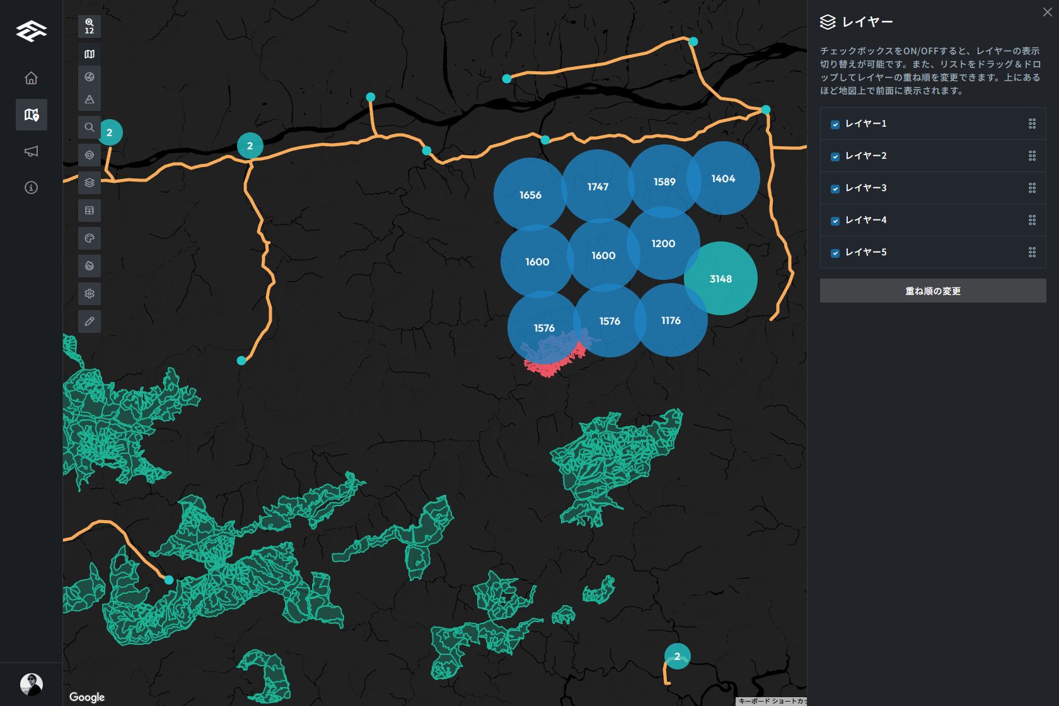Uncheck the レイヤー1 checkbox
The width and height of the screenshot is (1059, 706).
click(835, 124)
